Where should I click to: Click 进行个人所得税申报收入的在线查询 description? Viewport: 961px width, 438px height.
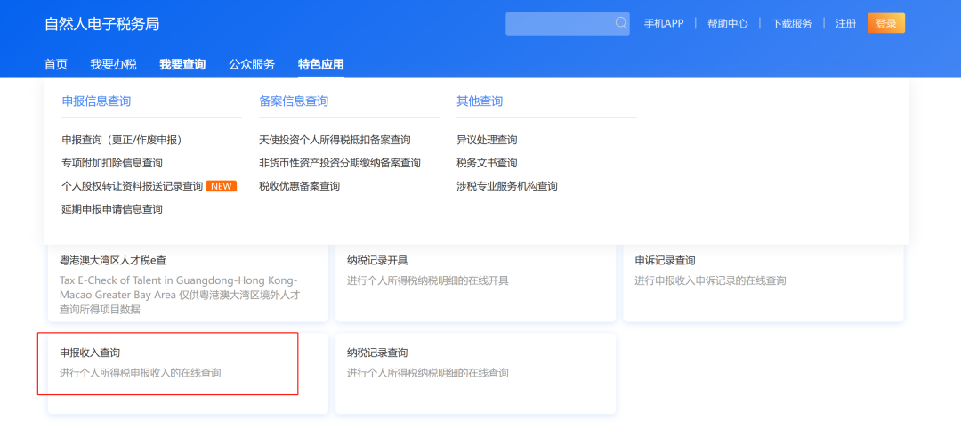140,373
